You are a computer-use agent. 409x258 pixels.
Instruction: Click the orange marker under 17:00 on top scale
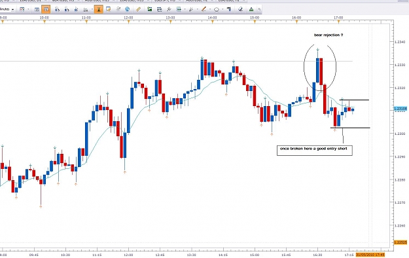[x=339, y=22]
